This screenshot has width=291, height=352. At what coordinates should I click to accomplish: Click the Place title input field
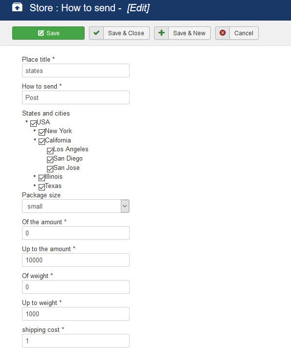(x=76, y=70)
